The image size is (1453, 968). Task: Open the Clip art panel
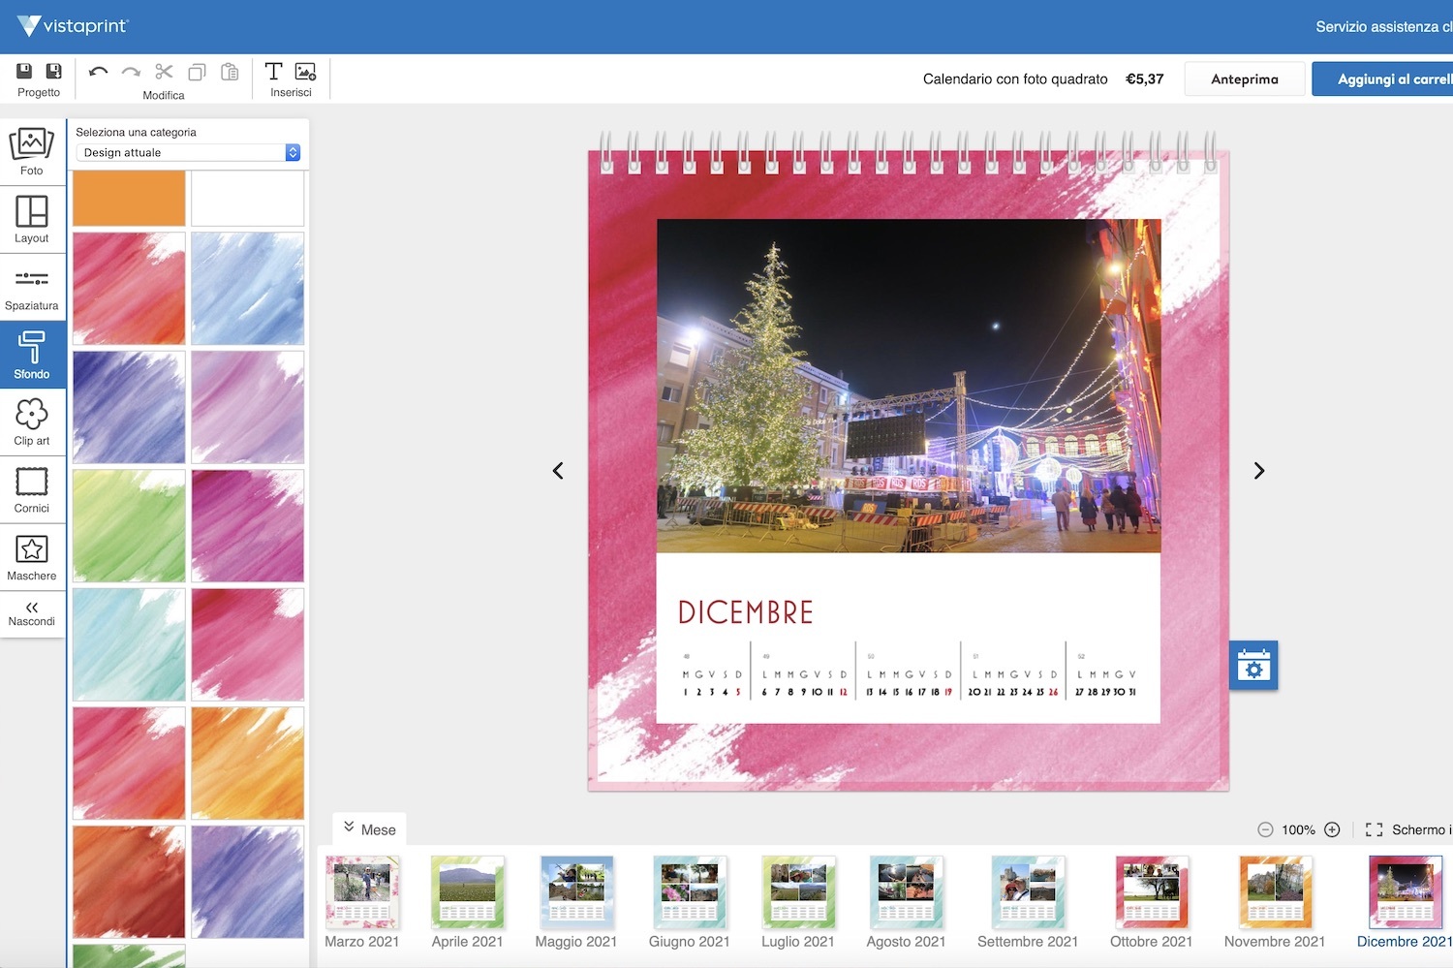click(32, 422)
